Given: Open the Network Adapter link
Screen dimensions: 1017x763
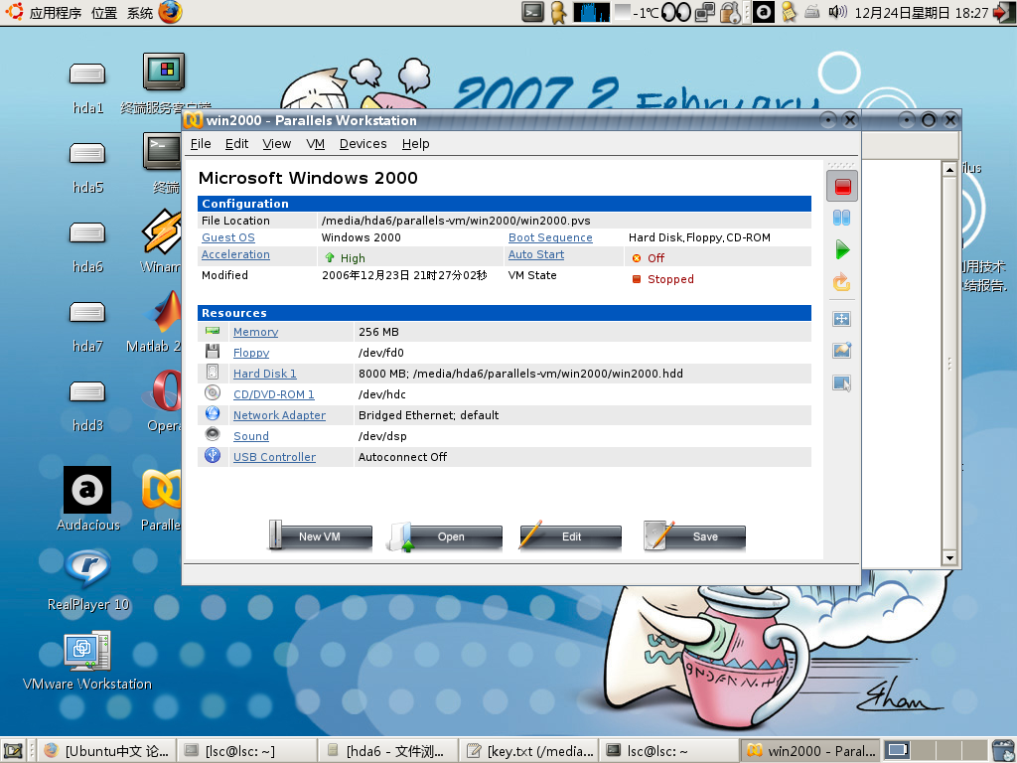Looking at the screenshot, I should pos(279,414).
